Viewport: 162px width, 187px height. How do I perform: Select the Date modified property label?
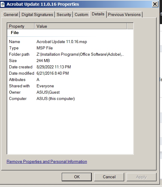22,73
